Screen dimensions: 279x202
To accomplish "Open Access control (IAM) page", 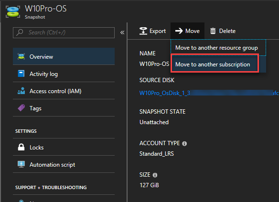I will pos(64,91).
